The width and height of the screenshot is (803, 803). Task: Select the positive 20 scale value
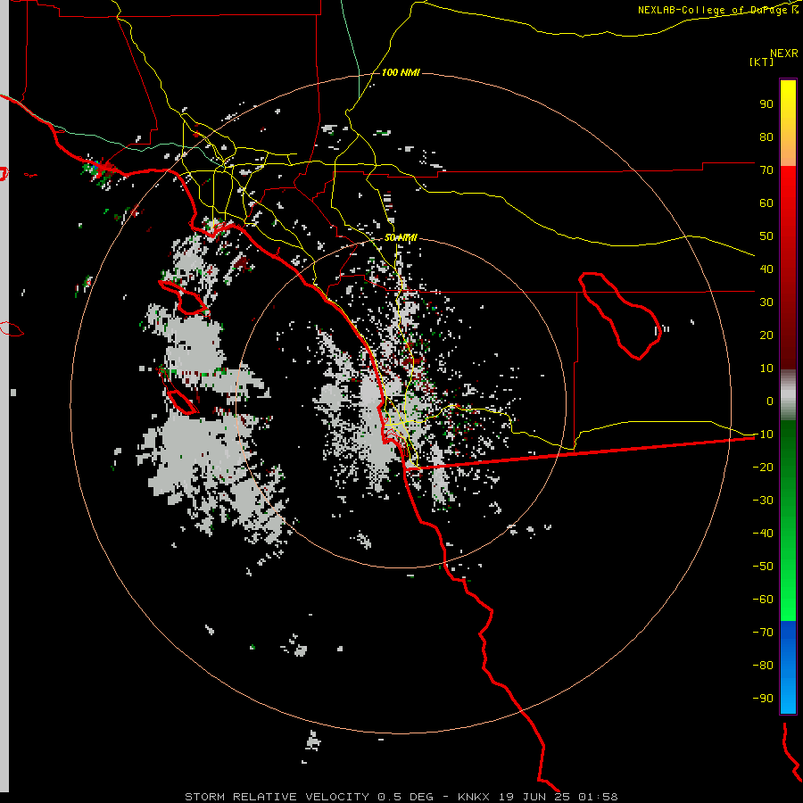tap(766, 335)
